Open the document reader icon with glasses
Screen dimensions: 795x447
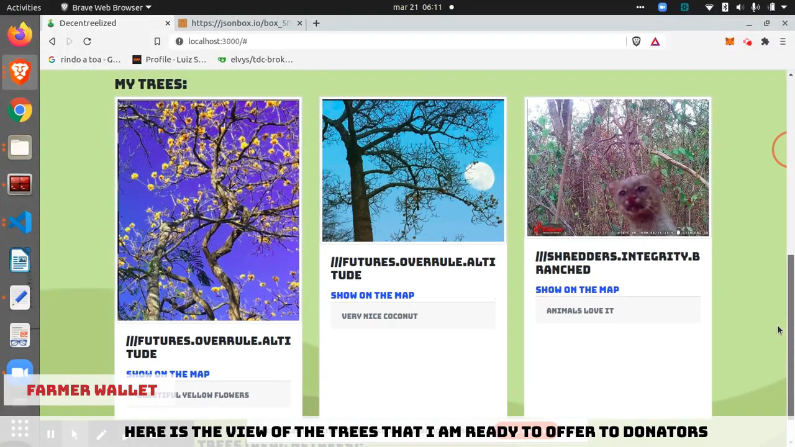[x=20, y=335]
